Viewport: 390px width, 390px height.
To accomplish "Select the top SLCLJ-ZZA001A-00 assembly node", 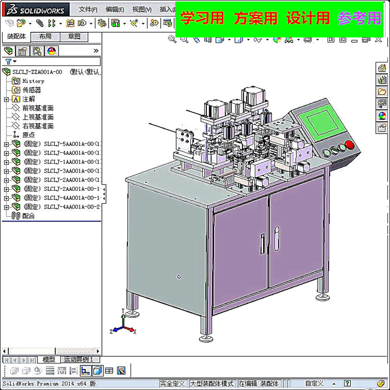I will coord(37,72).
